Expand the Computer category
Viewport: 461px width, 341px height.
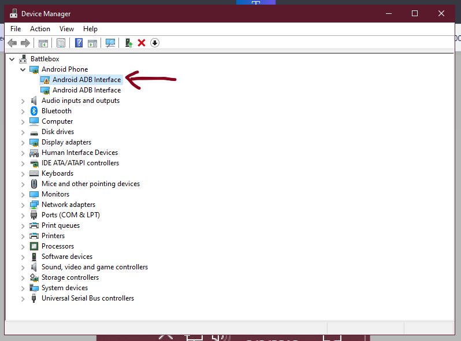coord(23,122)
